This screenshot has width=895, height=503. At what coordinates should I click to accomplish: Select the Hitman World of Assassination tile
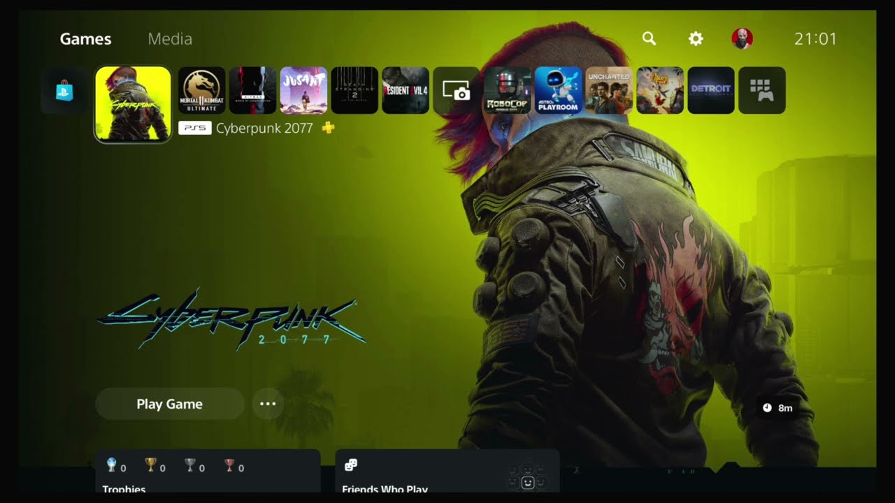pos(253,90)
